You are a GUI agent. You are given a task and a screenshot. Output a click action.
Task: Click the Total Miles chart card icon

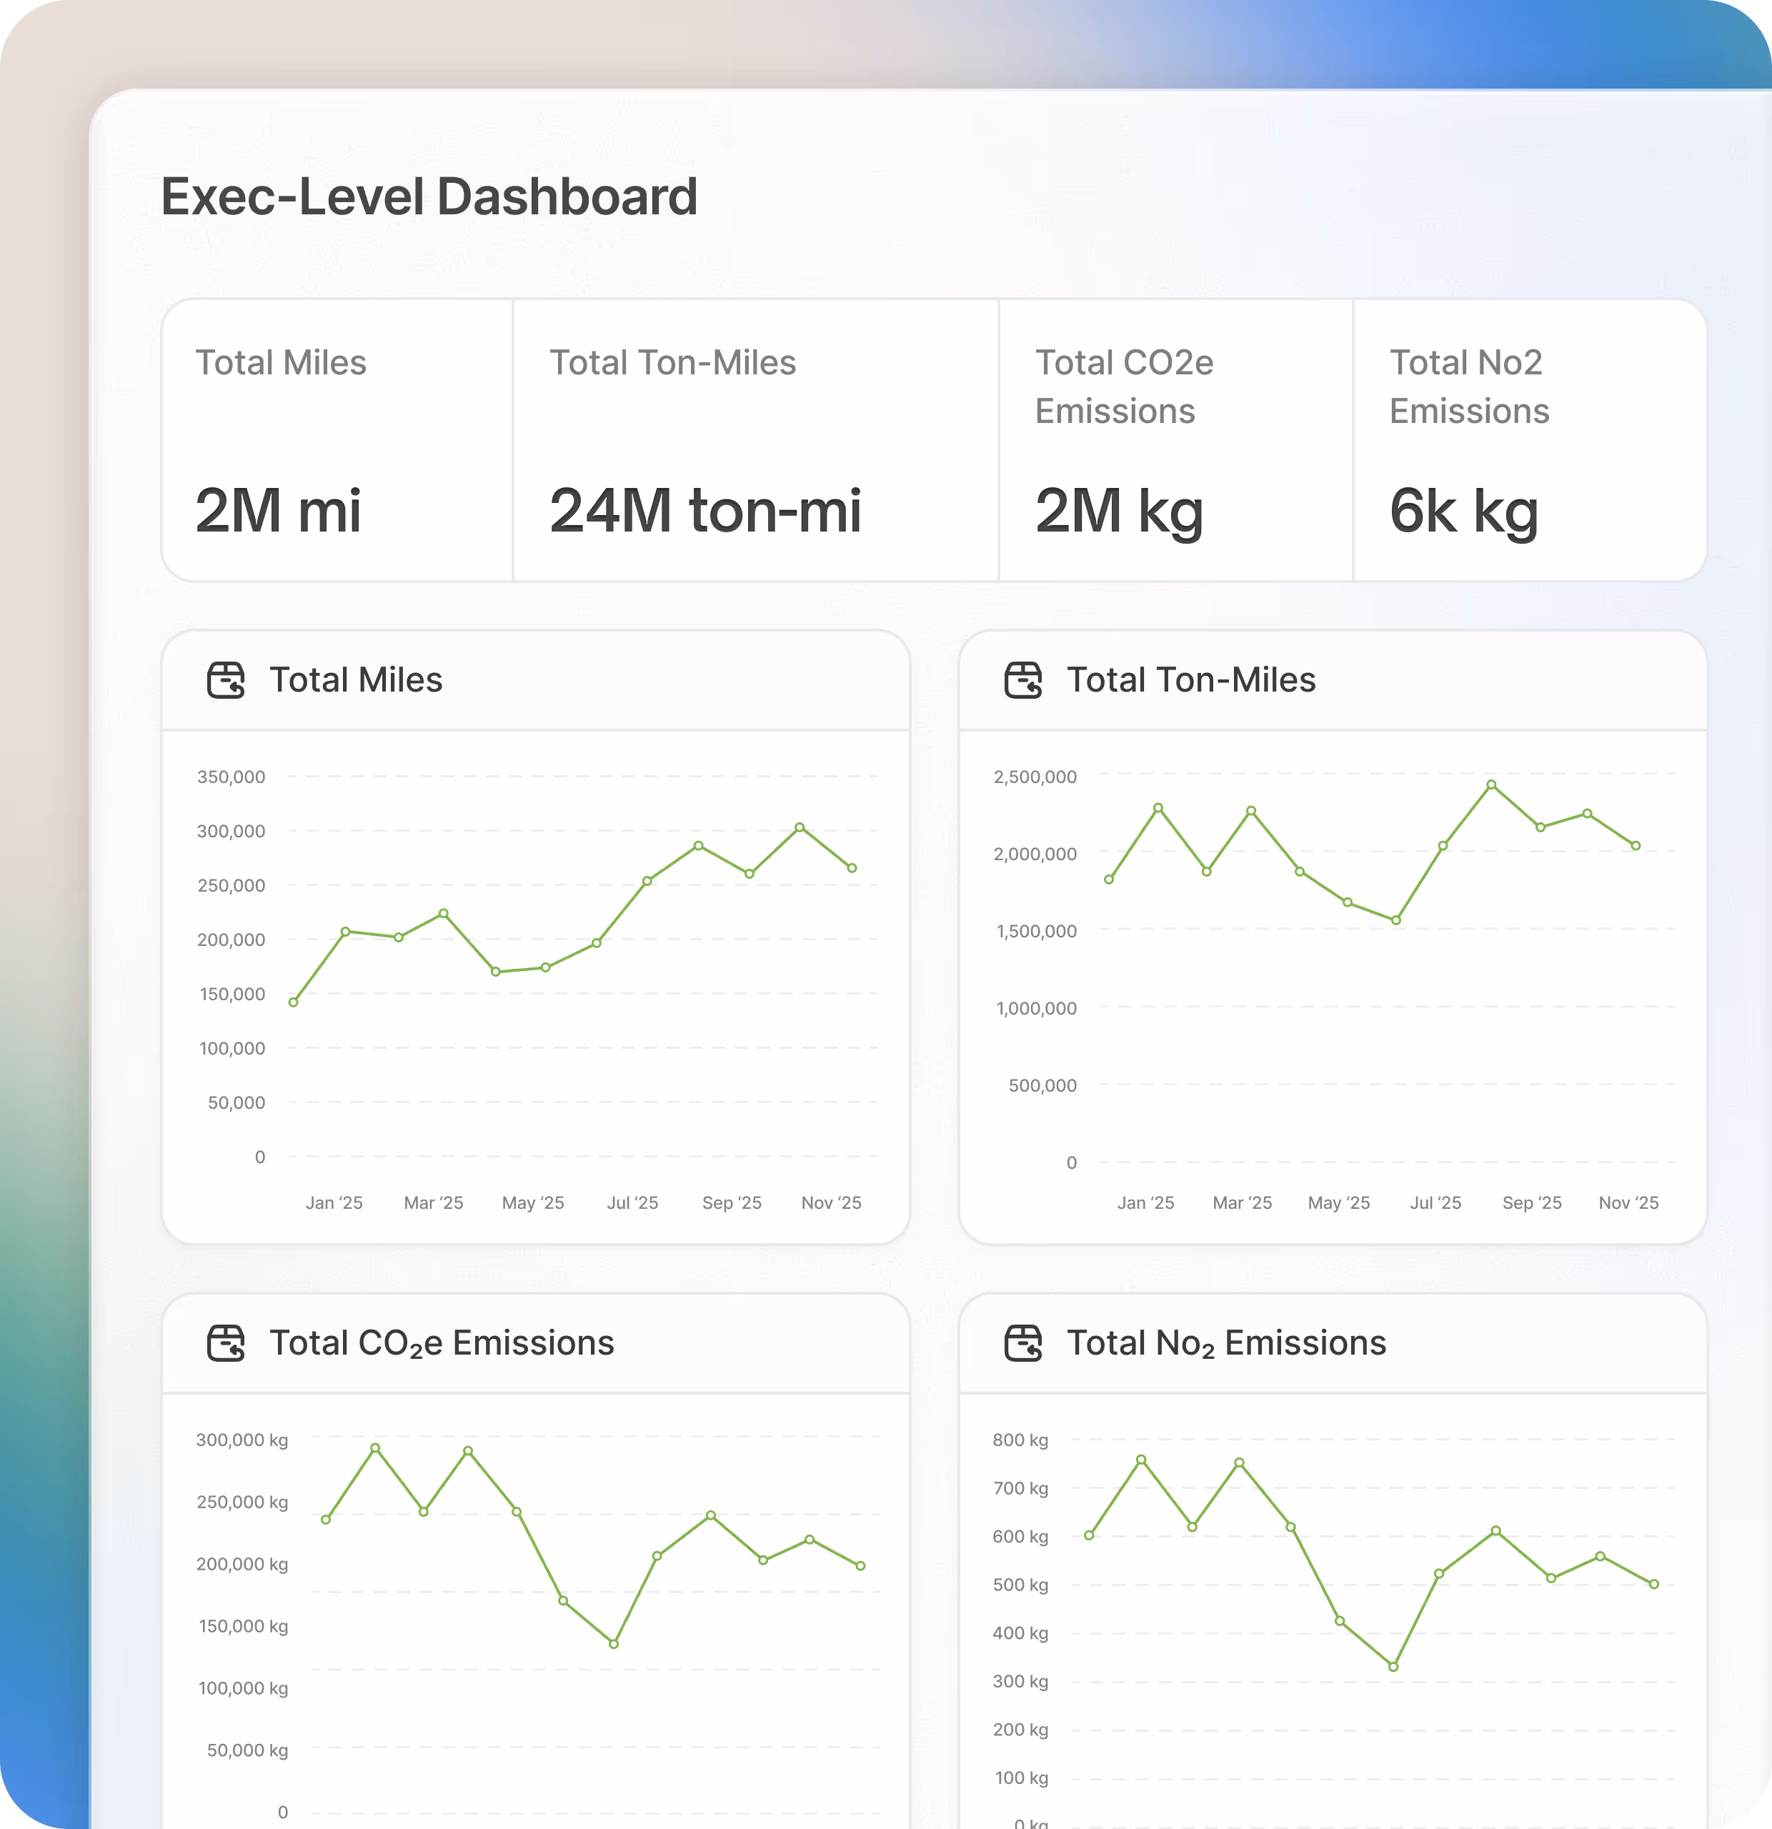click(x=226, y=680)
